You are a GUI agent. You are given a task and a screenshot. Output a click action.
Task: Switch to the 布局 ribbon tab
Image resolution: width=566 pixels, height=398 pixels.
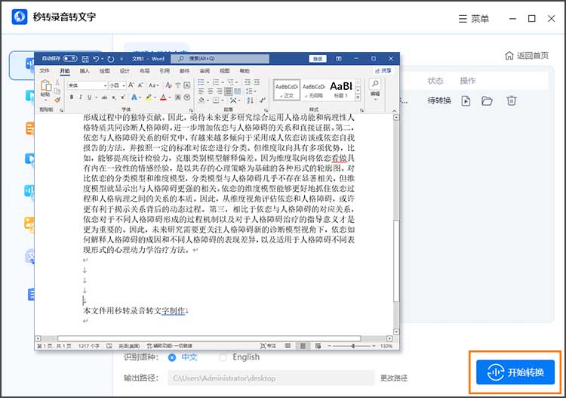144,71
